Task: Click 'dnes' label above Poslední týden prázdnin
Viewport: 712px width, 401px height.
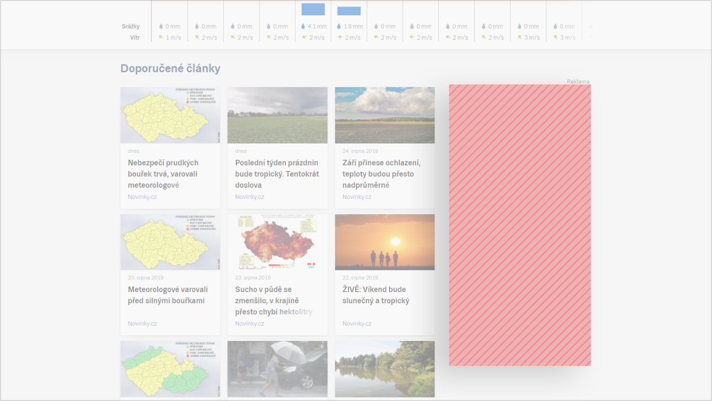Action: click(x=241, y=151)
